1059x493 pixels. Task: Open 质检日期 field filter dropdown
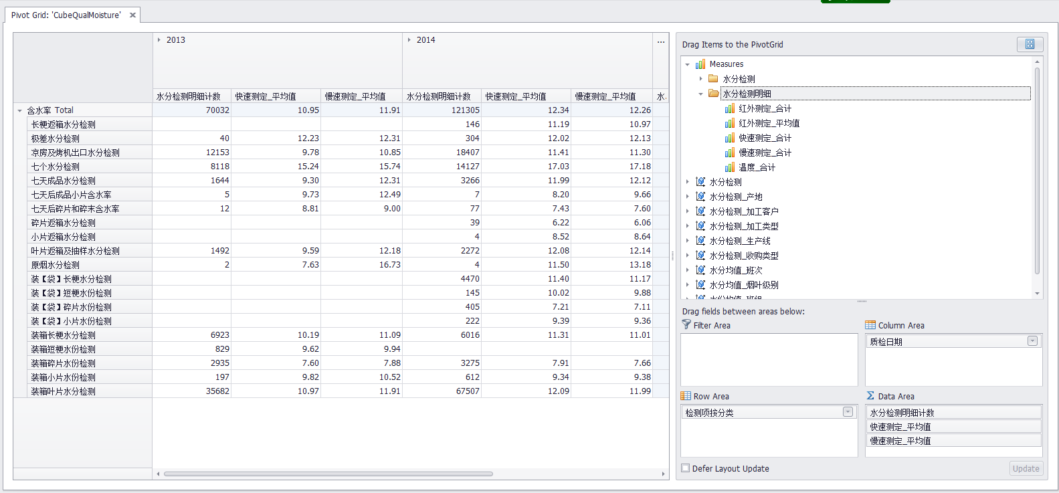[1032, 341]
